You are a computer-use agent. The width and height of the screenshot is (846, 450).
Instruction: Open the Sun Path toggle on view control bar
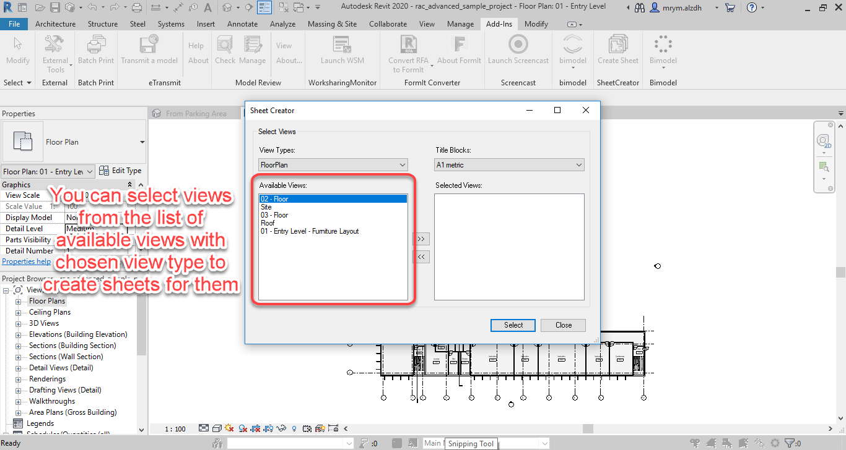coord(229,428)
